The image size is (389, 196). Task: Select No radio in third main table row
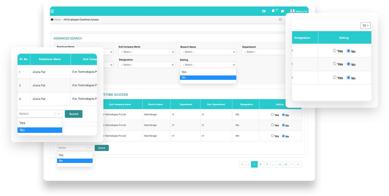point(283,136)
